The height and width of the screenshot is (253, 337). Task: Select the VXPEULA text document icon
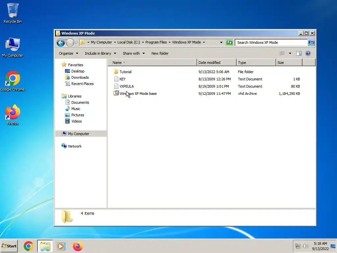pos(116,86)
